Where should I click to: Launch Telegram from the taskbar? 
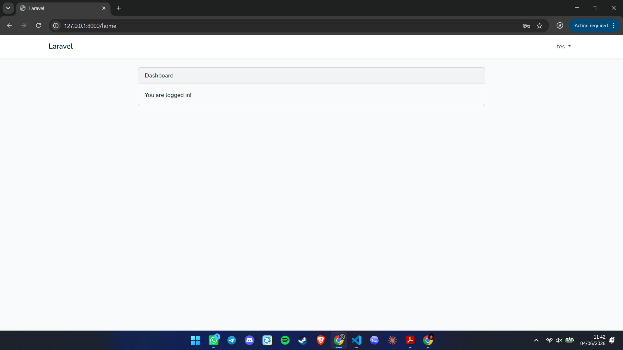click(232, 340)
